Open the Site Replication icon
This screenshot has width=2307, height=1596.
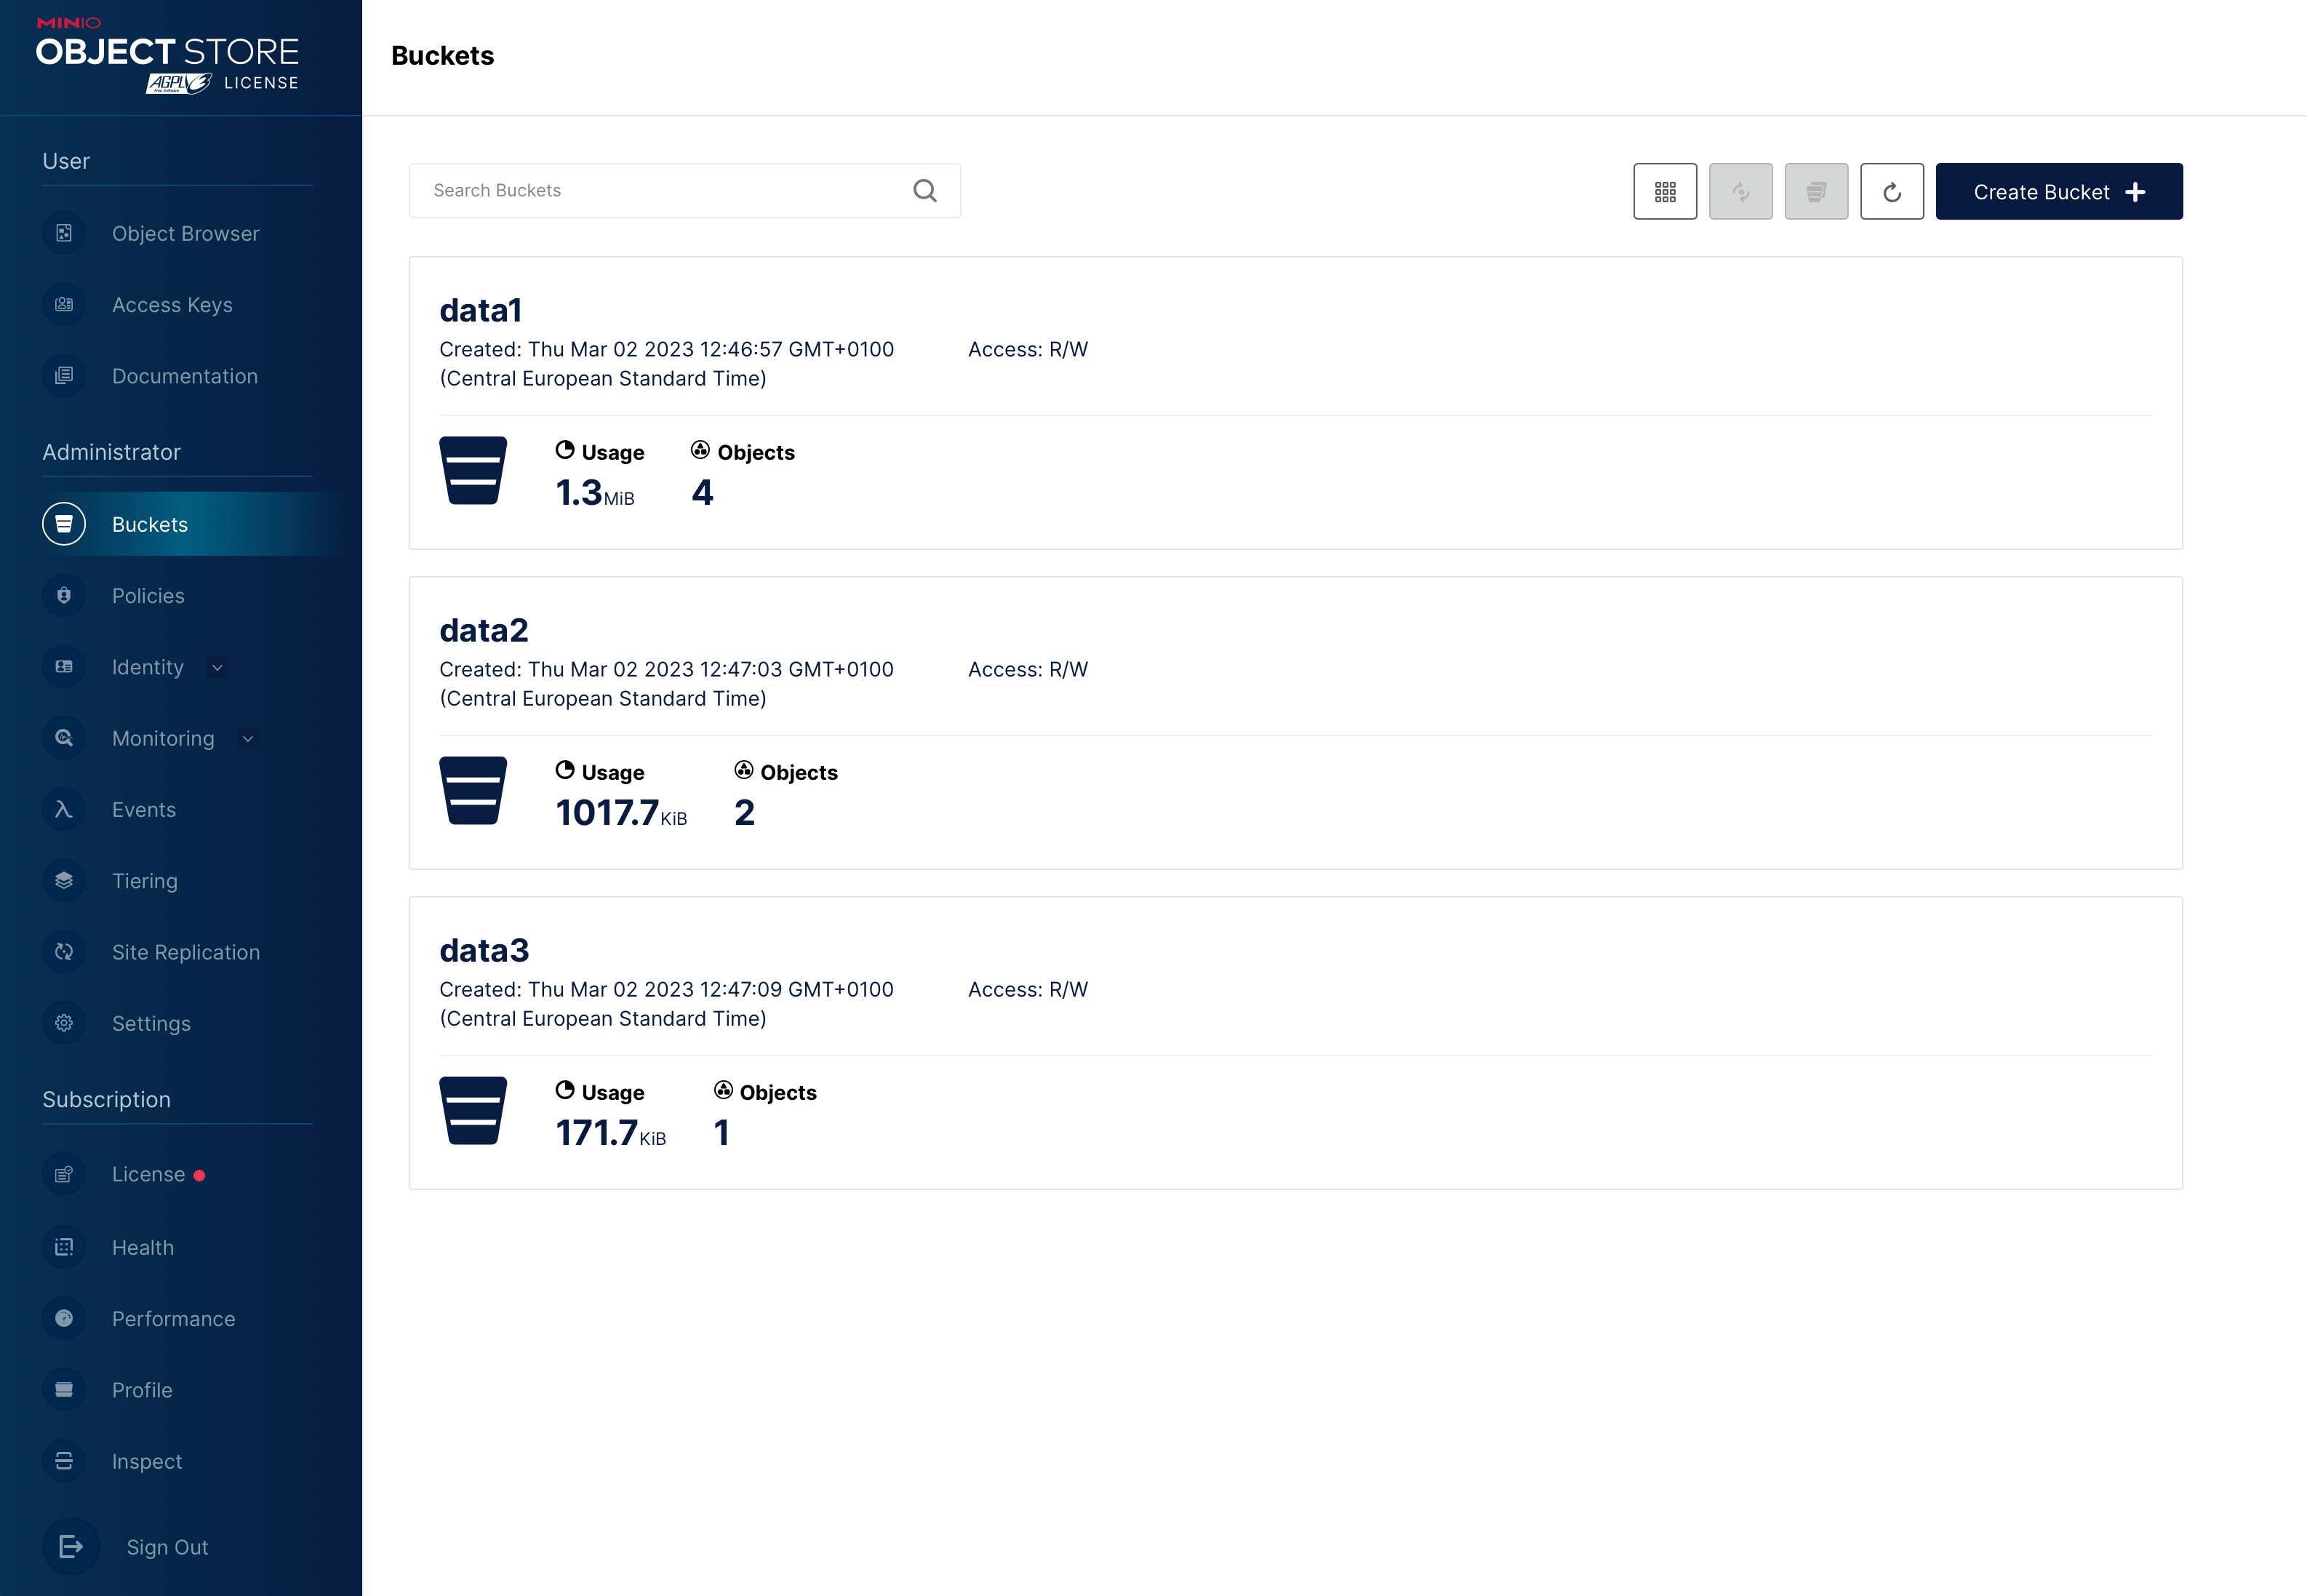(64, 952)
